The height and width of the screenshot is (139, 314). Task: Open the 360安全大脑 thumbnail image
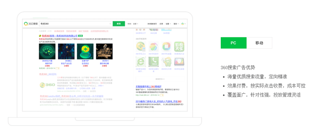pyautogui.click(x=47, y=52)
